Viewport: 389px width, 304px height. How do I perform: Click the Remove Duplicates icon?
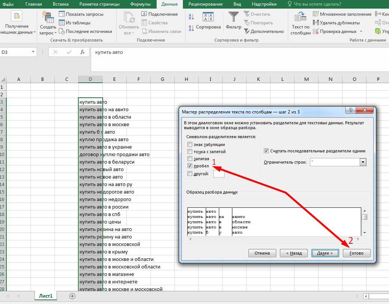coord(316,23)
